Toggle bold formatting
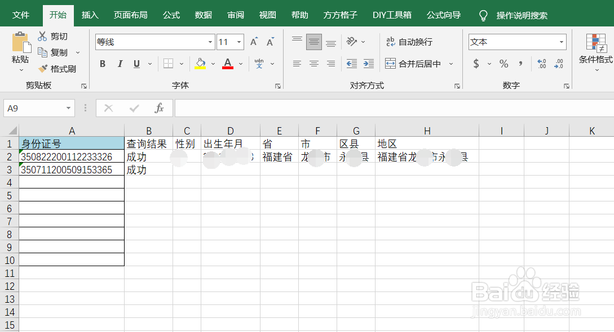The image size is (614, 332). click(102, 64)
